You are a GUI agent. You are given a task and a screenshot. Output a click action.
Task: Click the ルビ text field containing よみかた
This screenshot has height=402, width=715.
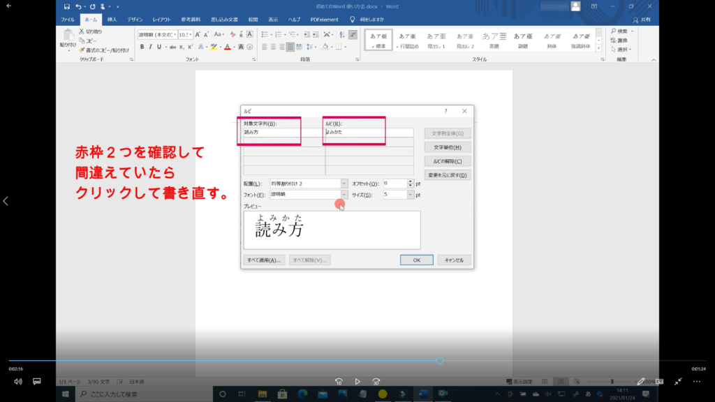pos(369,133)
